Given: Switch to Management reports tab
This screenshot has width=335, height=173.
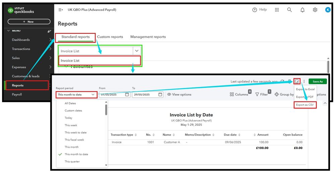Looking at the screenshot, I should coord(148,37).
